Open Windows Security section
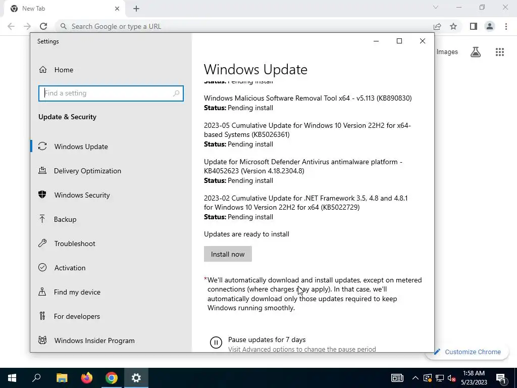Viewport: 517px width, 388px height. coord(82,195)
